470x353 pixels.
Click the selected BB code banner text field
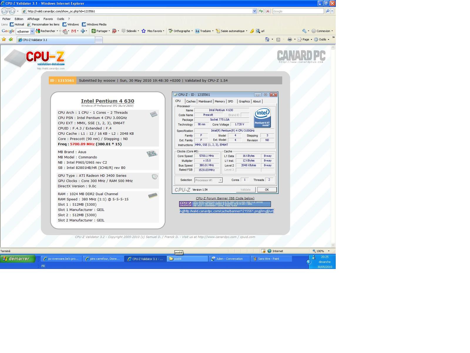(227, 211)
